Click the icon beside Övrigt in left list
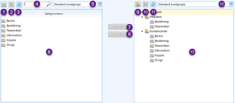 pyautogui.click(x=3, y=45)
